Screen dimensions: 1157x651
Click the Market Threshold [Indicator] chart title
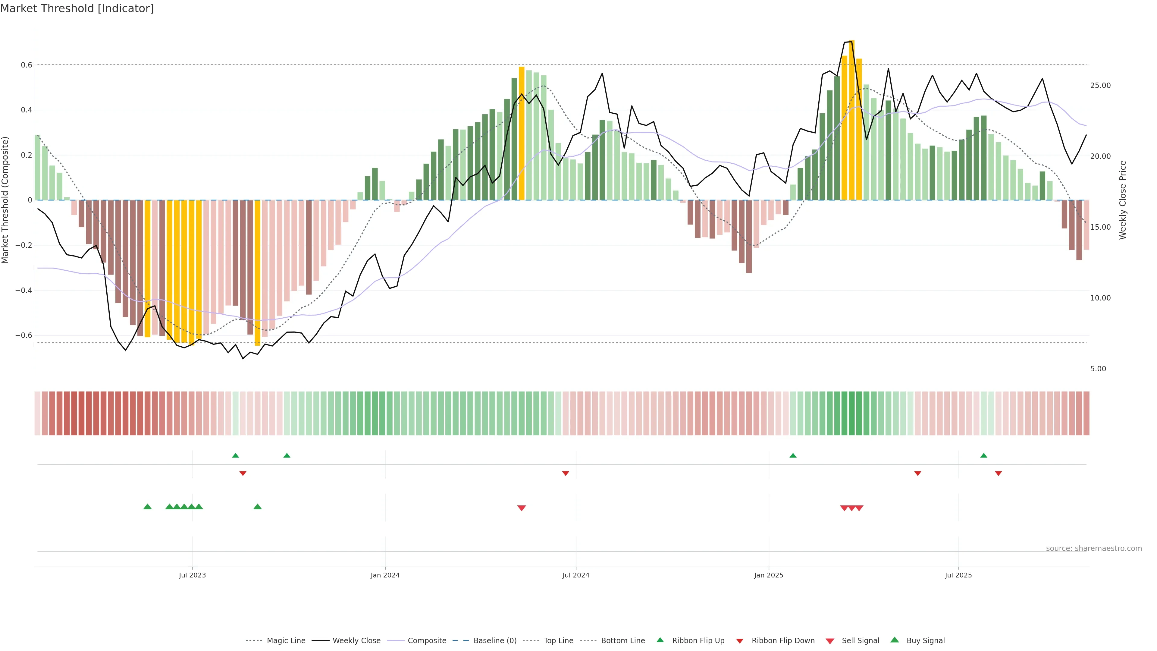point(77,8)
